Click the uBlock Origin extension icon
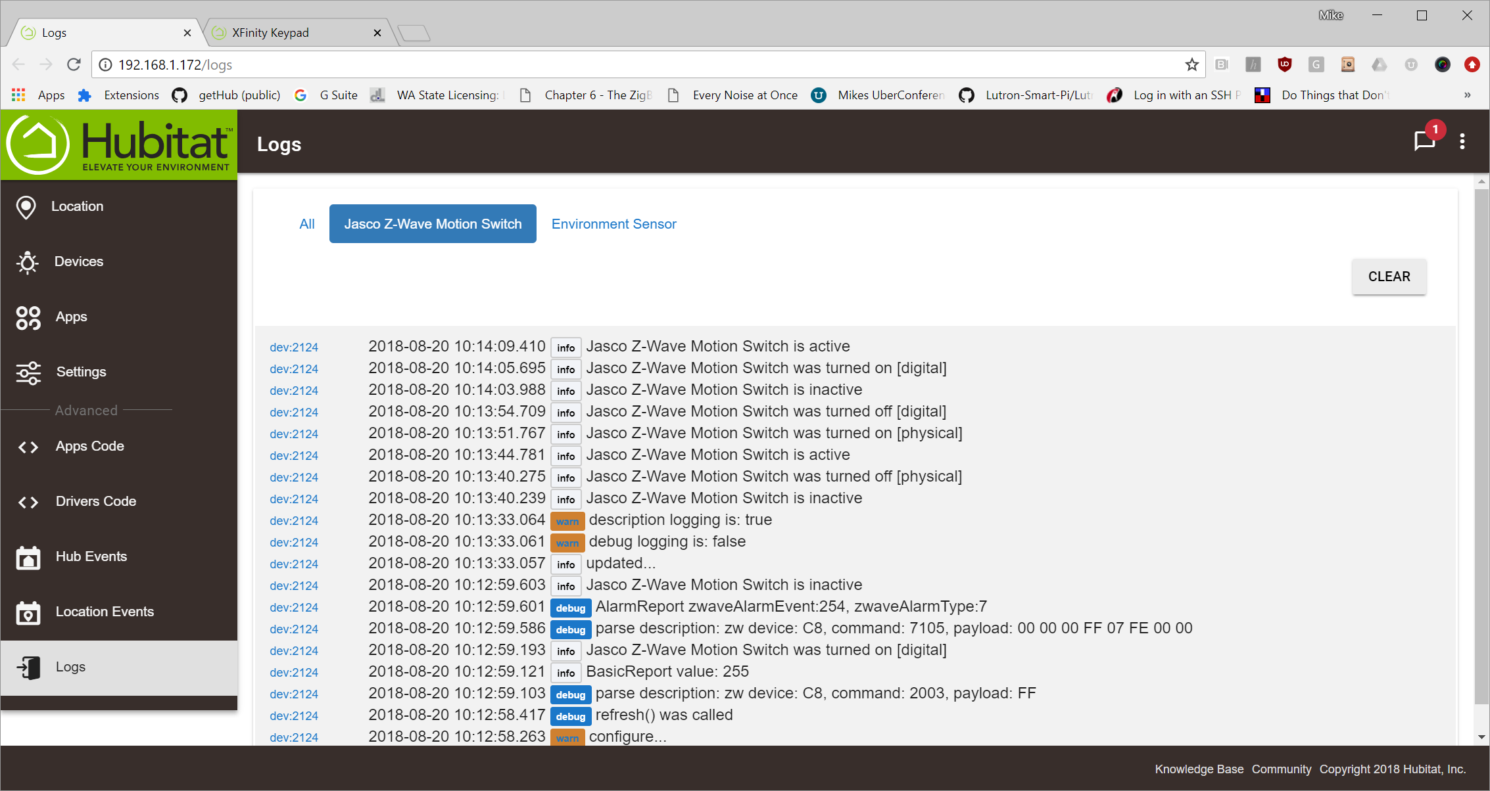The image size is (1490, 791). coord(1285,64)
